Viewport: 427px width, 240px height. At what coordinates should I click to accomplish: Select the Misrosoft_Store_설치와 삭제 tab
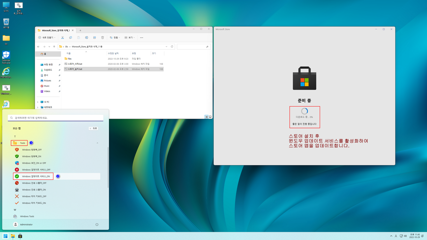tap(56, 31)
